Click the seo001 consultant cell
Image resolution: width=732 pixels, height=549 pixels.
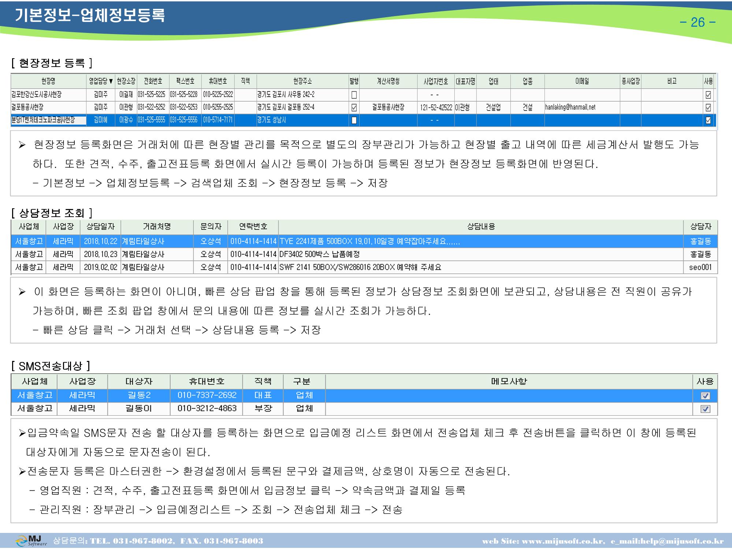click(x=701, y=268)
